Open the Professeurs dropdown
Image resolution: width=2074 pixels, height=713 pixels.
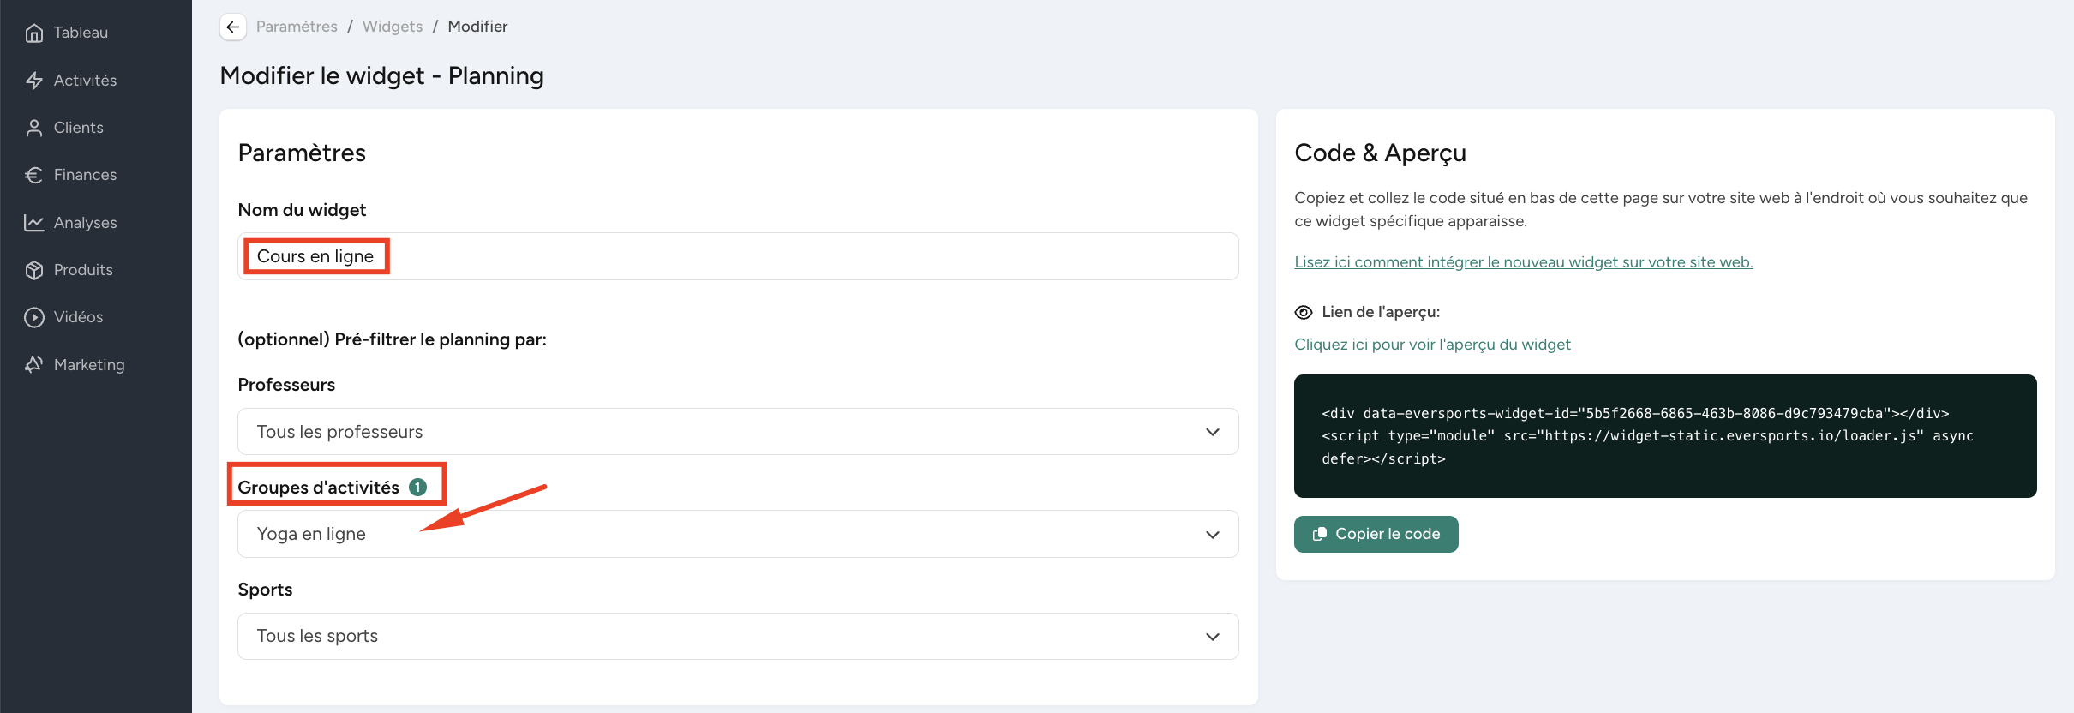[x=738, y=432]
